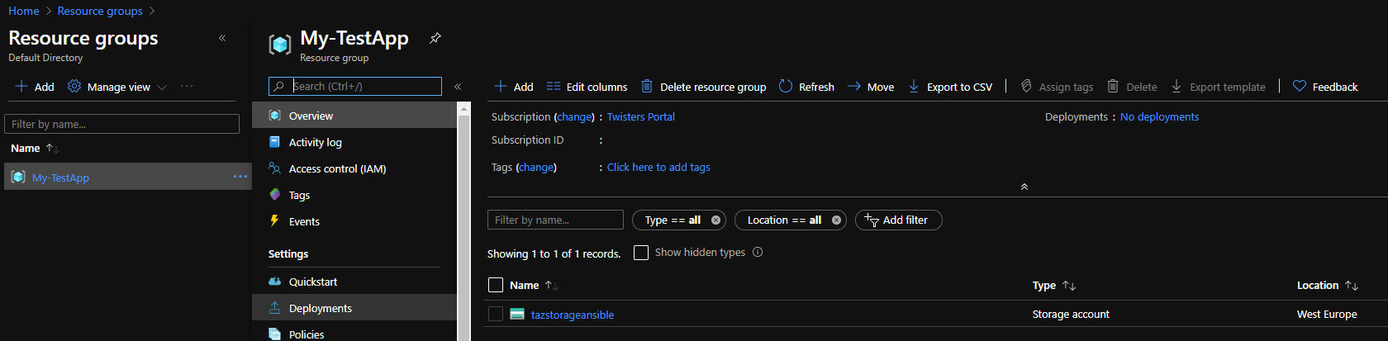Collapse the essentials section with the up chevron

tap(1024, 187)
